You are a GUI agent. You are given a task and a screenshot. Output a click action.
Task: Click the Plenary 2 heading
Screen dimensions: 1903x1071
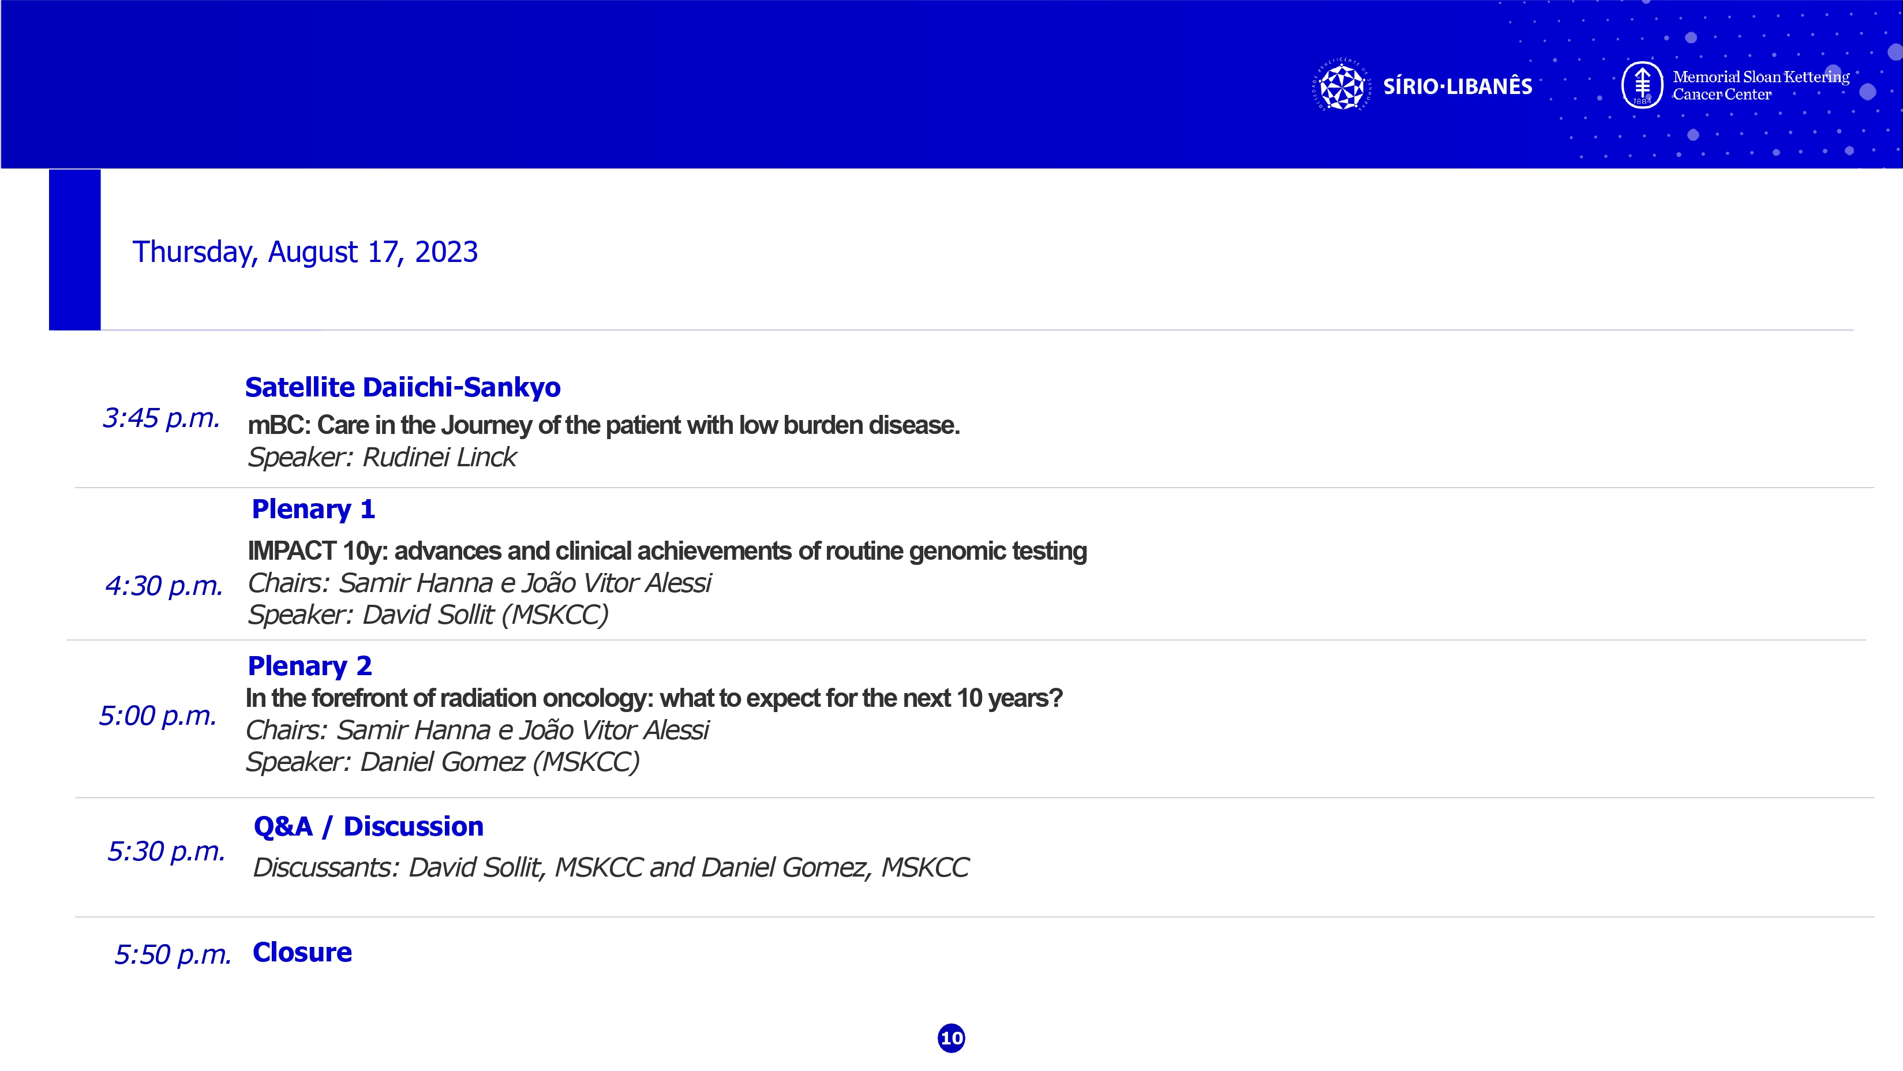(x=309, y=666)
